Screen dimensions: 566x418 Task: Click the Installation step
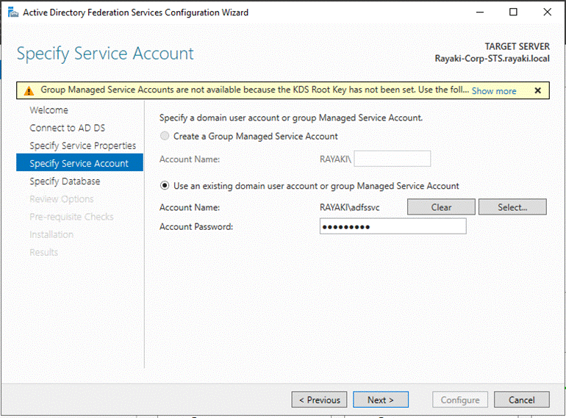coord(51,234)
